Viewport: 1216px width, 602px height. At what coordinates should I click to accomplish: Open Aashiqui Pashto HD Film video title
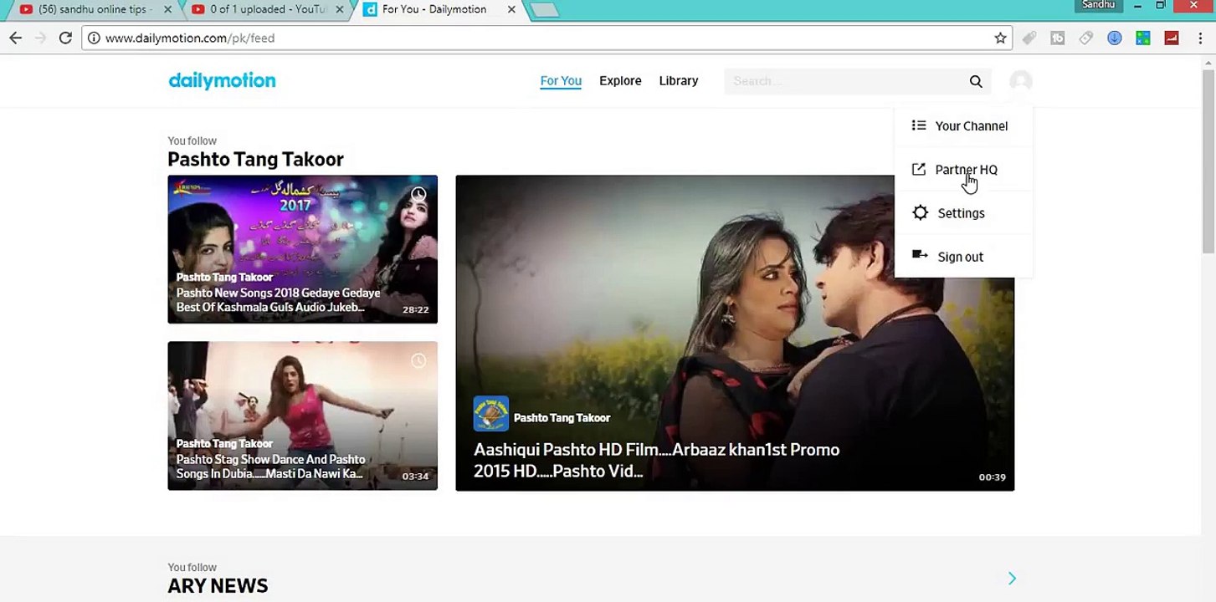tap(657, 460)
